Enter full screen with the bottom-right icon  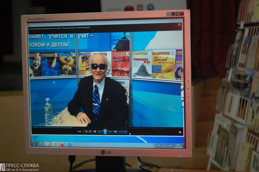[x=180, y=132]
